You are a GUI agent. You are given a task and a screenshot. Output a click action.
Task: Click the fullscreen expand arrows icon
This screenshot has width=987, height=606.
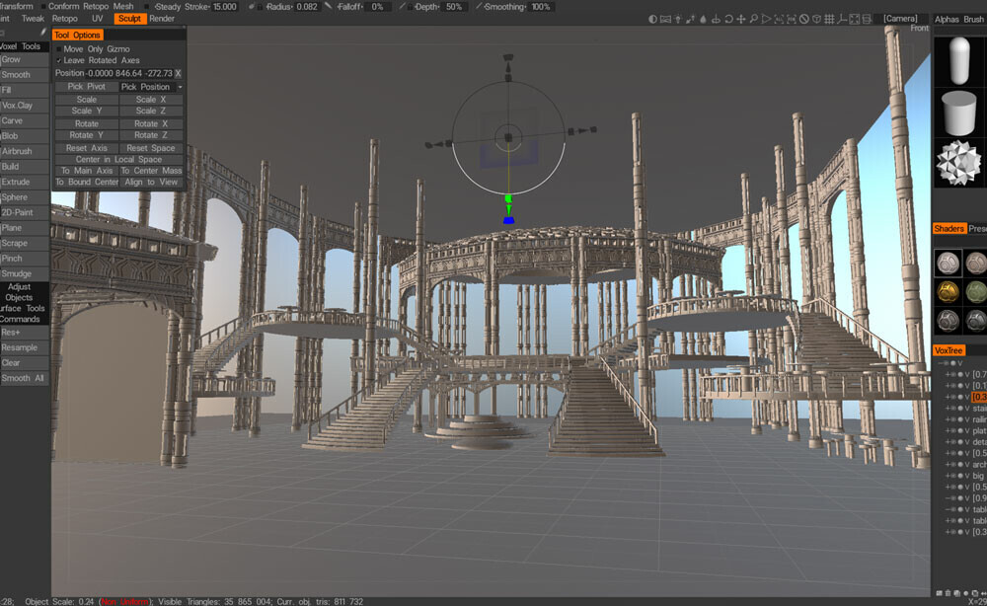[854, 20]
